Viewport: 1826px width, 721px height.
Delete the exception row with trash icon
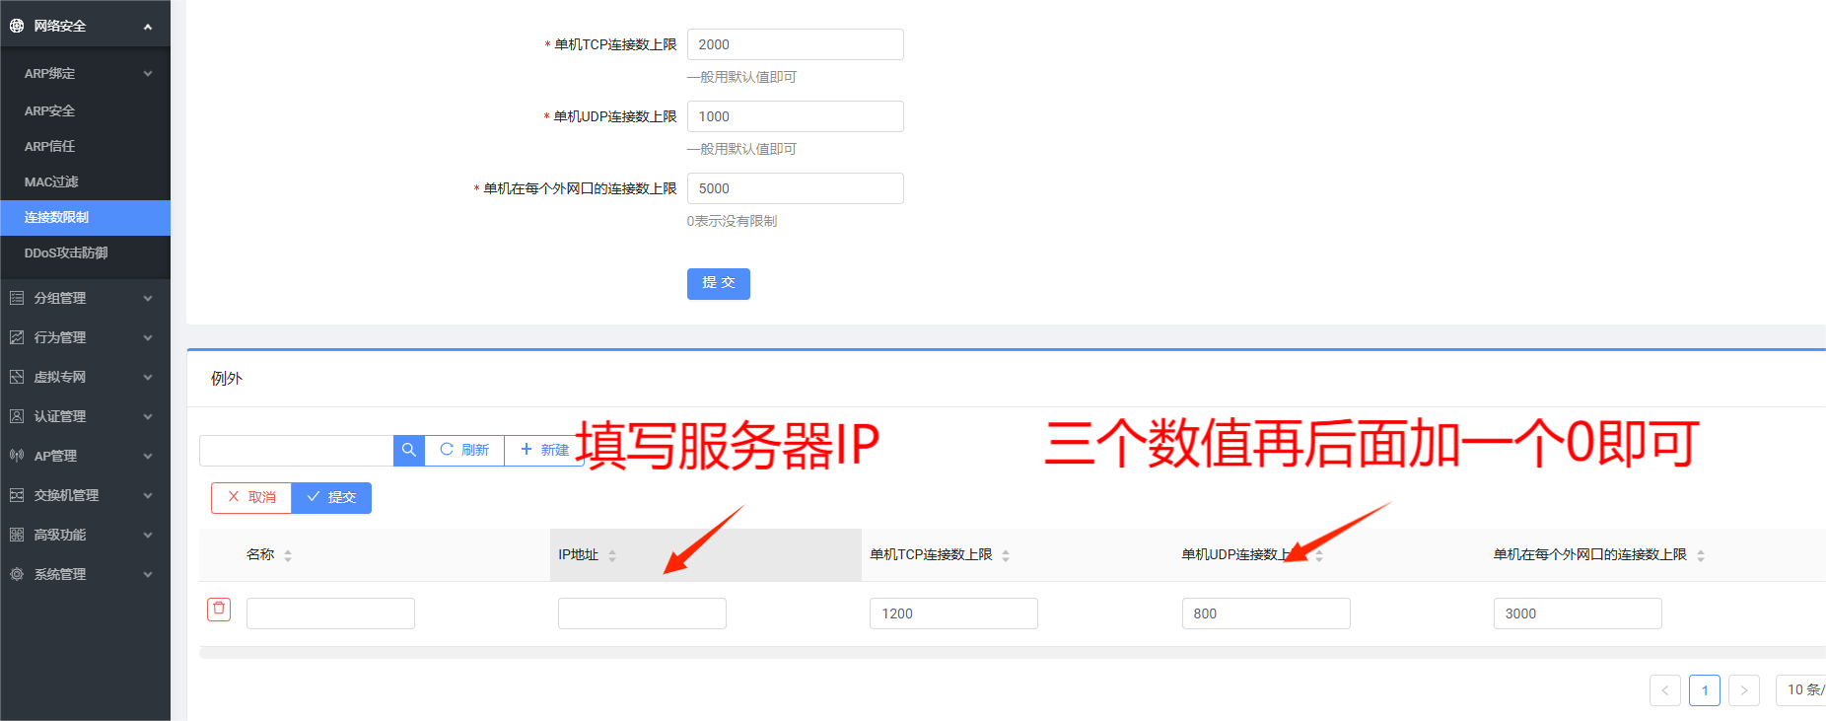219,610
